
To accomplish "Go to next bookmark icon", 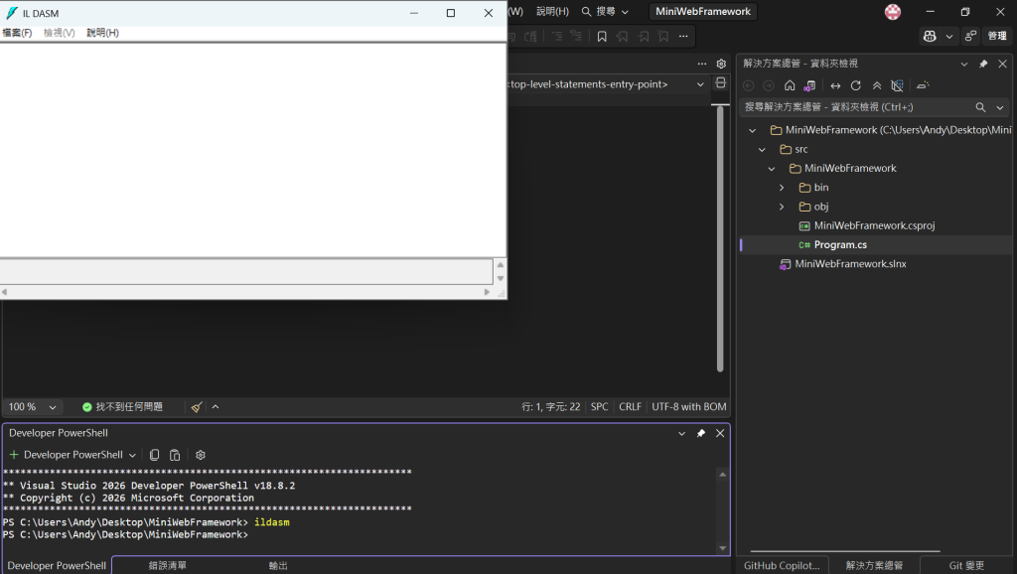I will coord(644,37).
